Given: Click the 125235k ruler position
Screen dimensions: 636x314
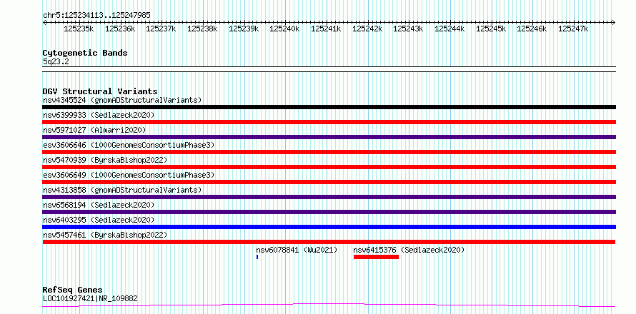Looking at the screenshot, I should [79, 29].
